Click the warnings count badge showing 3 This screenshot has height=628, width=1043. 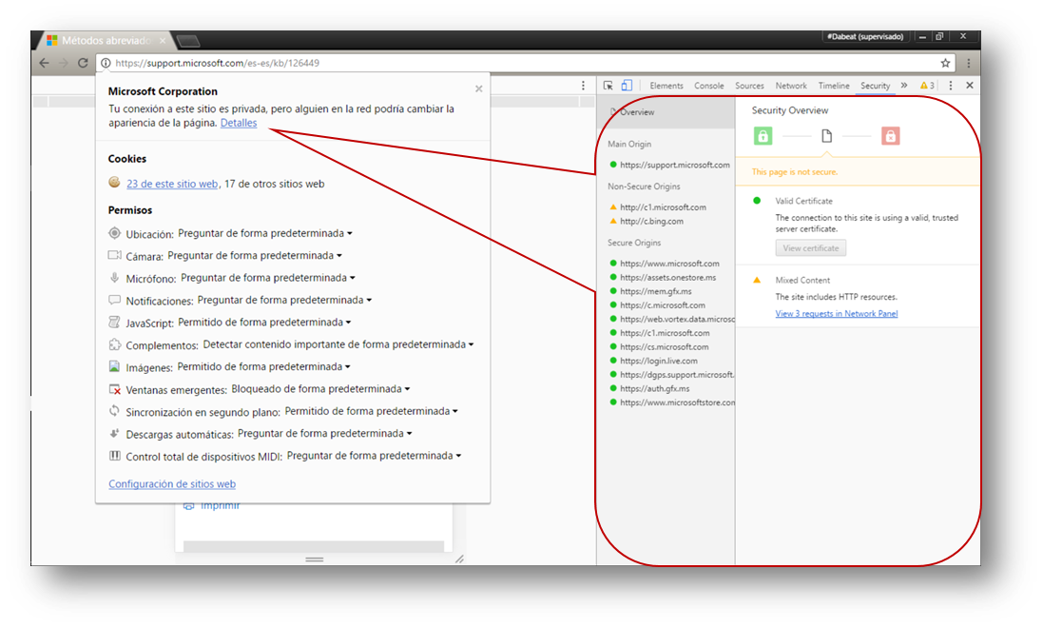[x=927, y=86]
